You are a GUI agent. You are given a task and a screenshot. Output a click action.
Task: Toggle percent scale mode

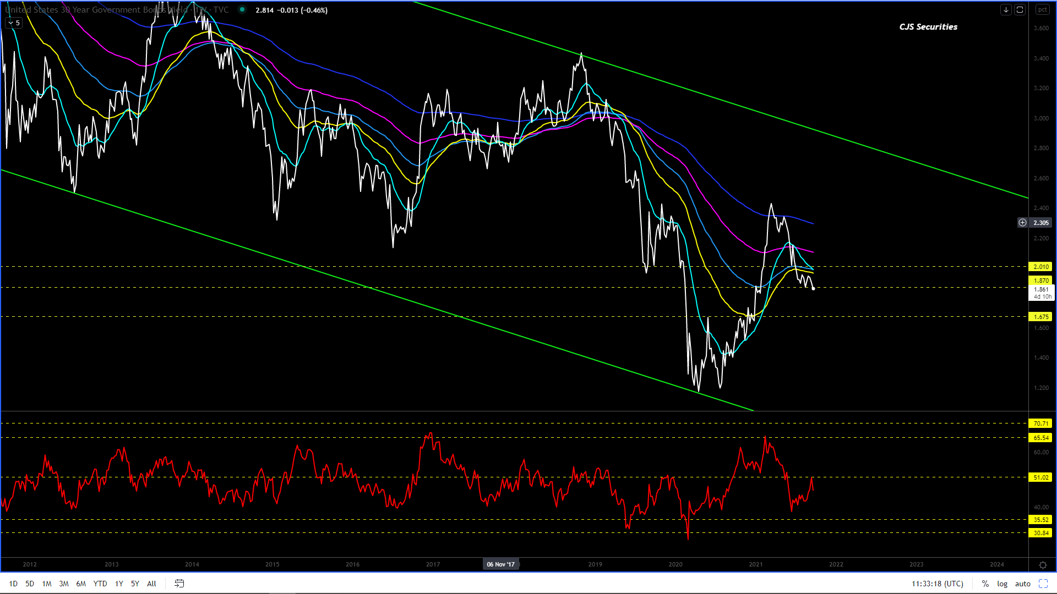(x=985, y=584)
